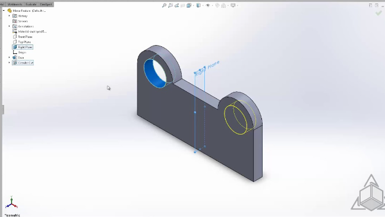Expand the Base feature arrow
Image resolution: width=385 pixels, height=217 pixels.
click(10, 58)
